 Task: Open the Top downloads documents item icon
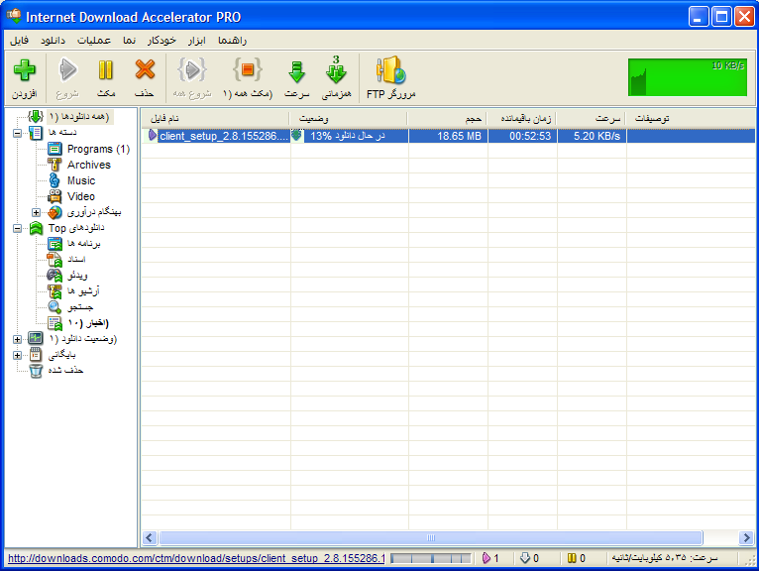(x=54, y=260)
